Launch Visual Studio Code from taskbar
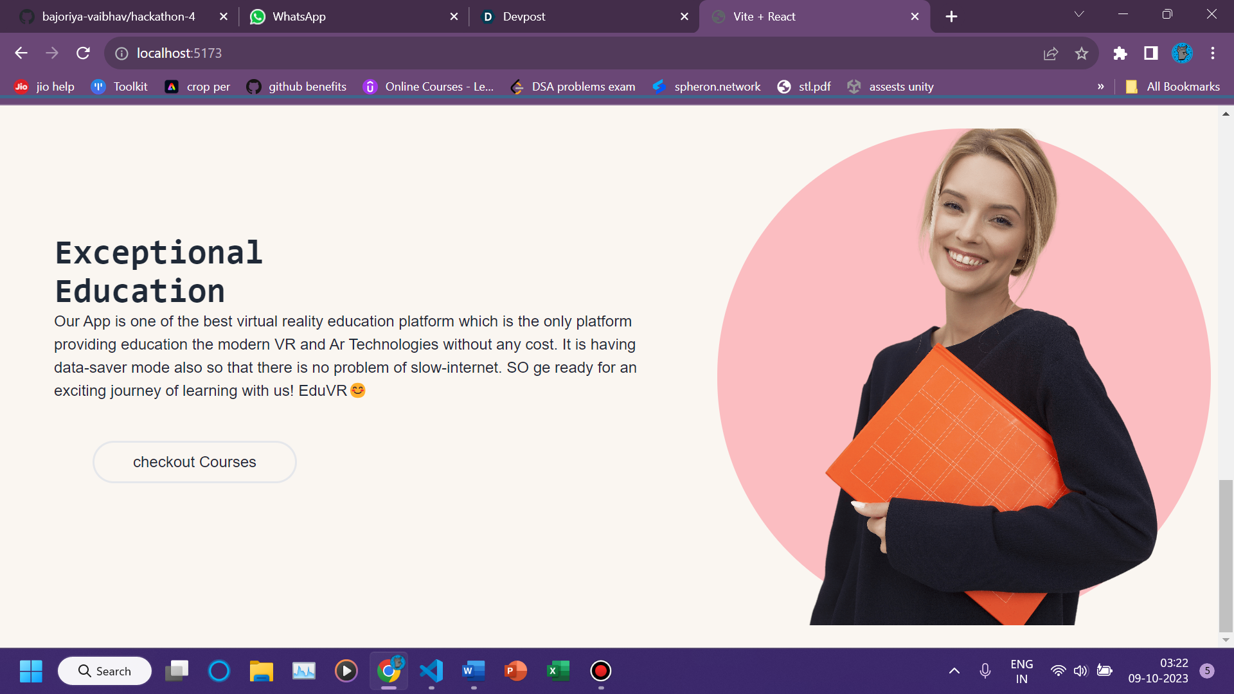The width and height of the screenshot is (1234, 694). click(431, 671)
